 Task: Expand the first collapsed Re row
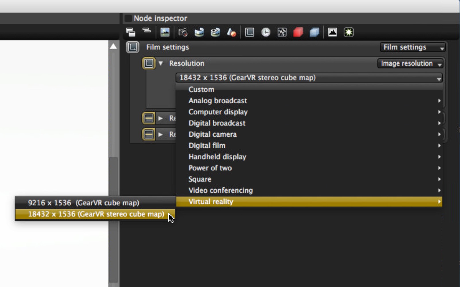[161, 118]
